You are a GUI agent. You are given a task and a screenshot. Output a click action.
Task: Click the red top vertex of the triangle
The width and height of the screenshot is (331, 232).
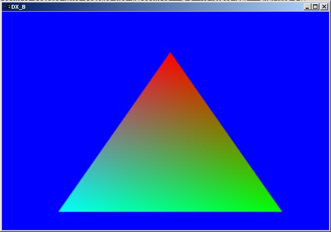(x=170, y=55)
